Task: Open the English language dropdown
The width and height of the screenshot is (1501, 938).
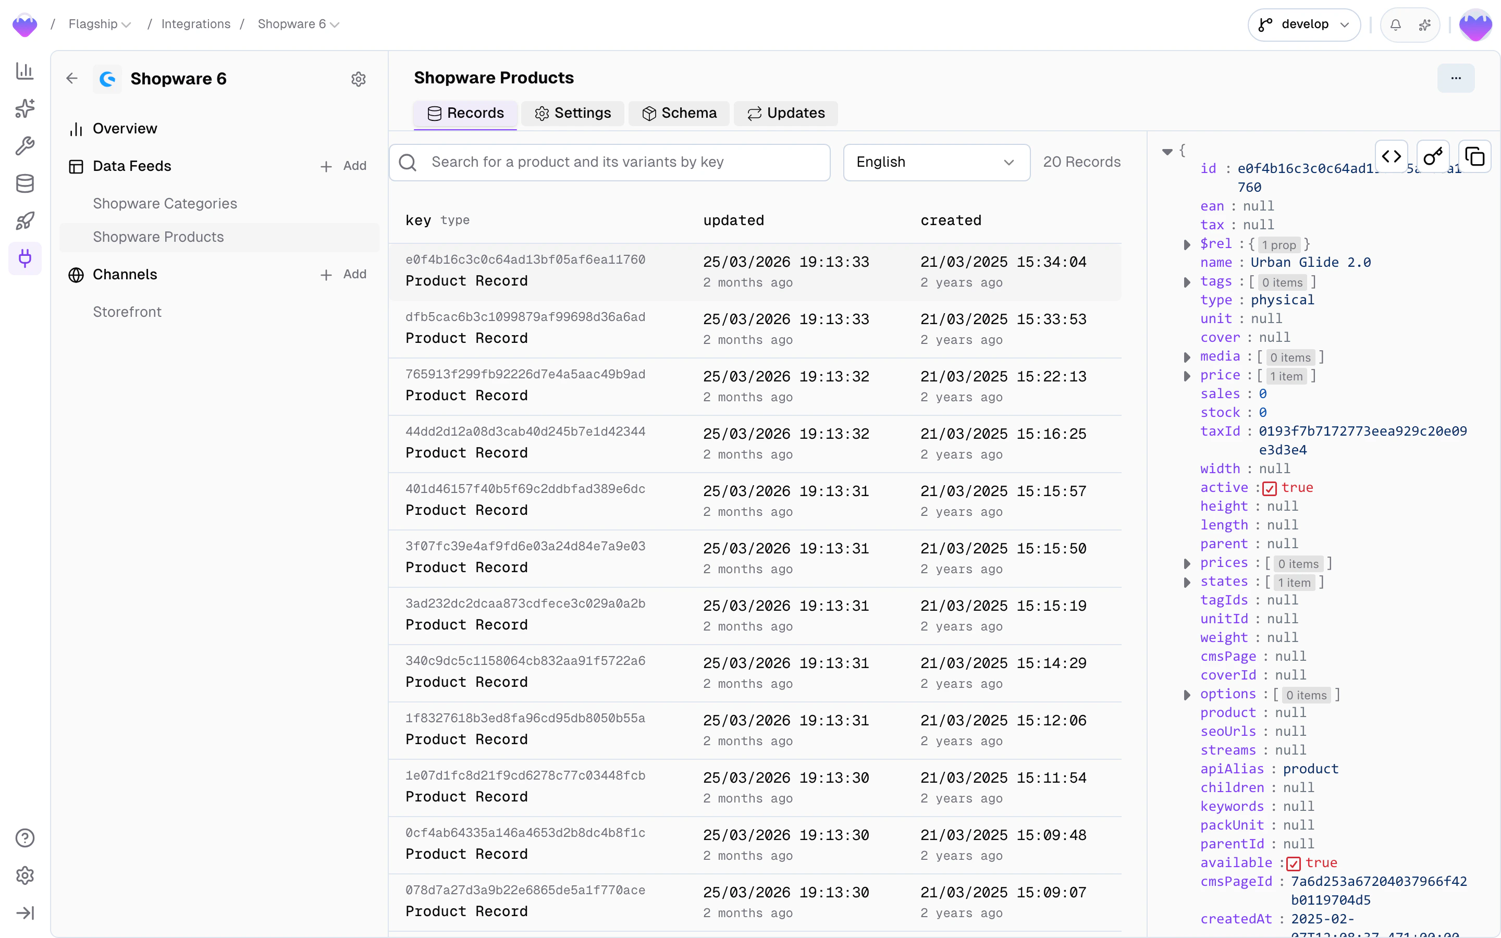Action: coord(937,163)
